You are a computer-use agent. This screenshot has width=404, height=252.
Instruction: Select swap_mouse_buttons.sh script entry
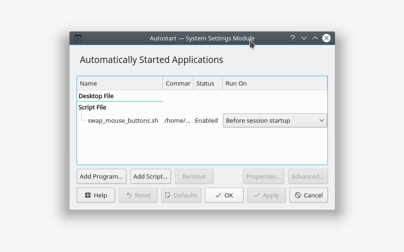click(x=123, y=120)
